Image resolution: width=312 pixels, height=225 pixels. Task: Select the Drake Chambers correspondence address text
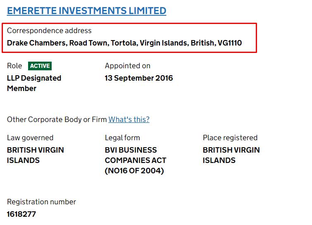click(x=124, y=43)
